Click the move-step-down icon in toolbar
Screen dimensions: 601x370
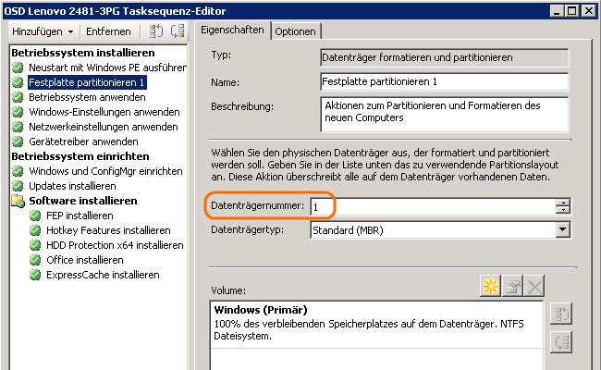click(x=177, y=31)
